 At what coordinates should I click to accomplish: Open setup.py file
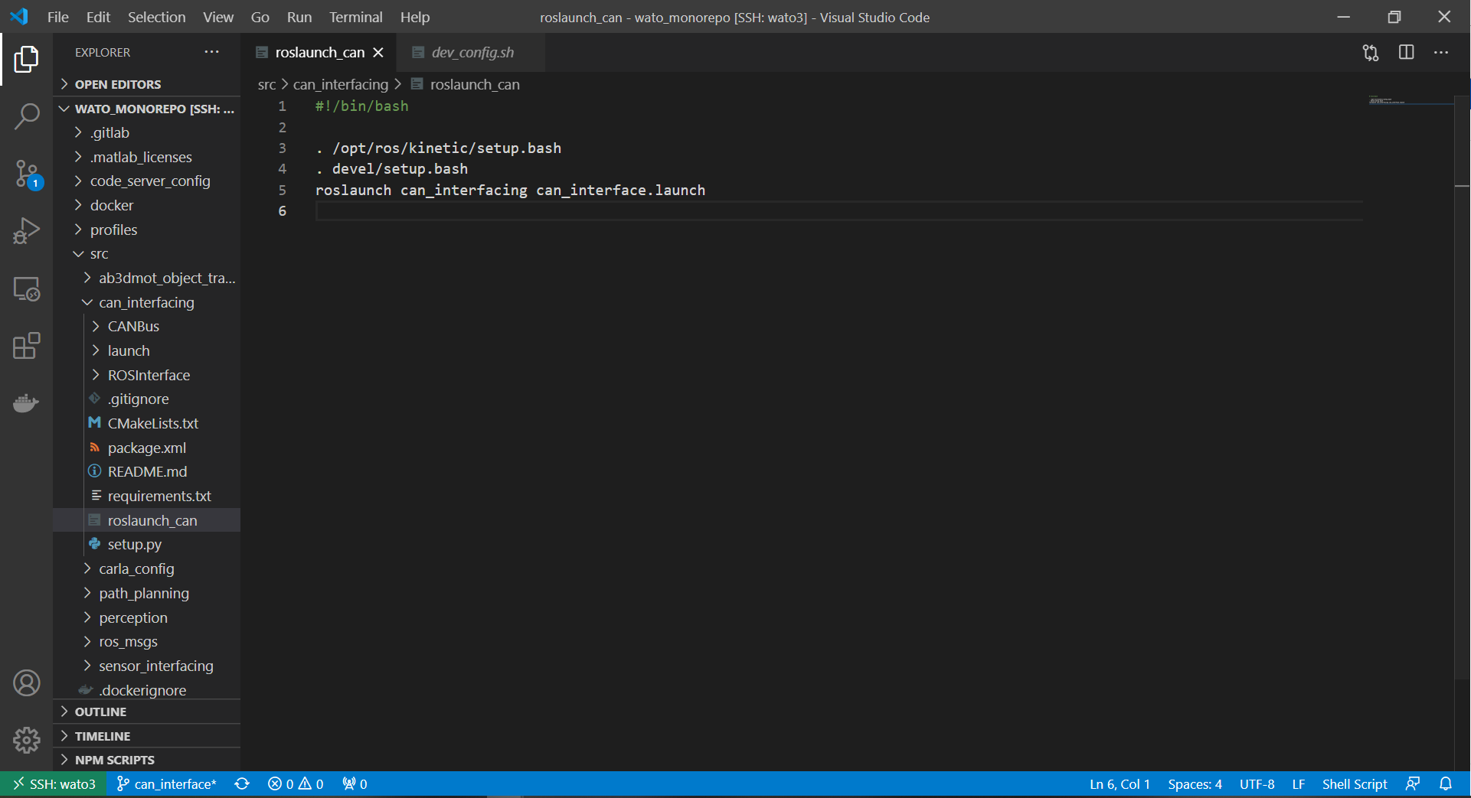tap(146, 544)
